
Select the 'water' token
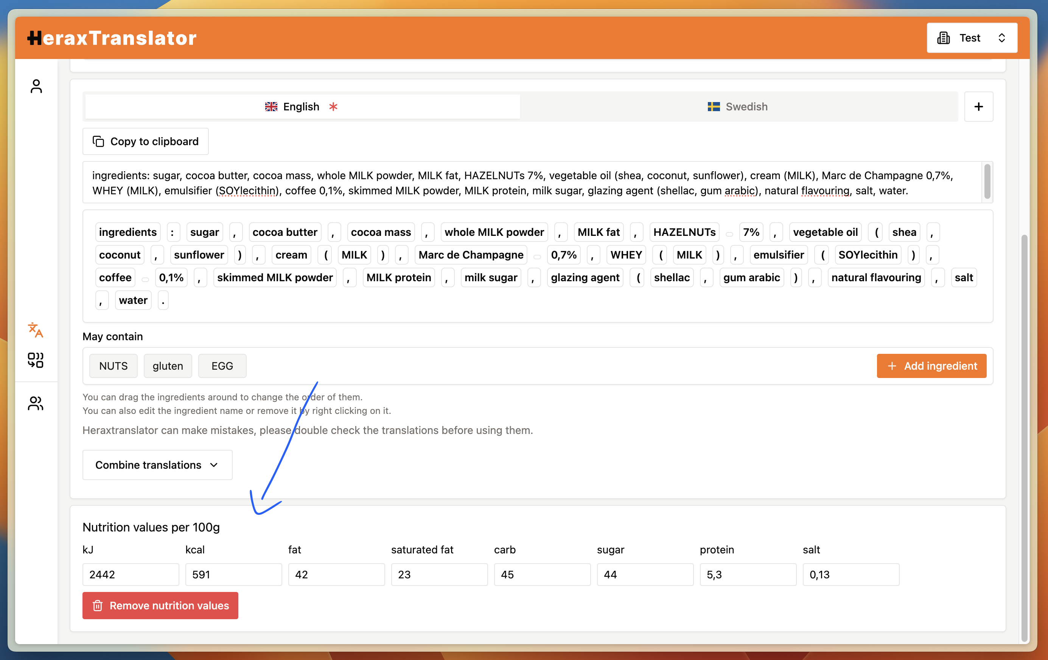pyautogui.click(x=133, y=300)
